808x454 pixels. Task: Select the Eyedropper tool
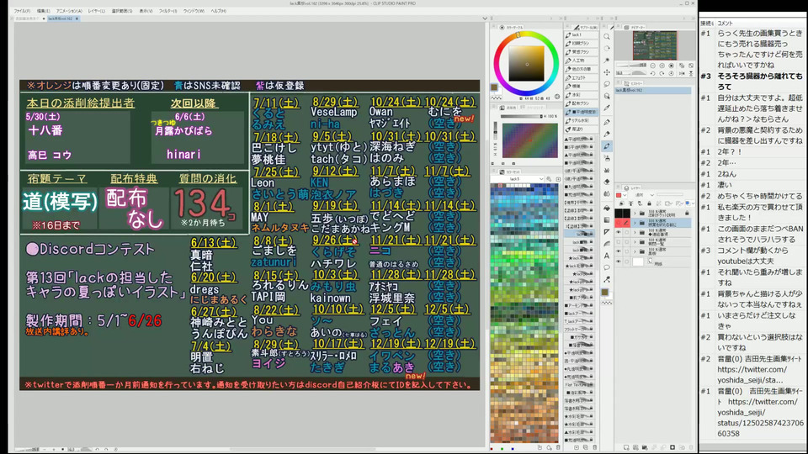click(606, 109)
